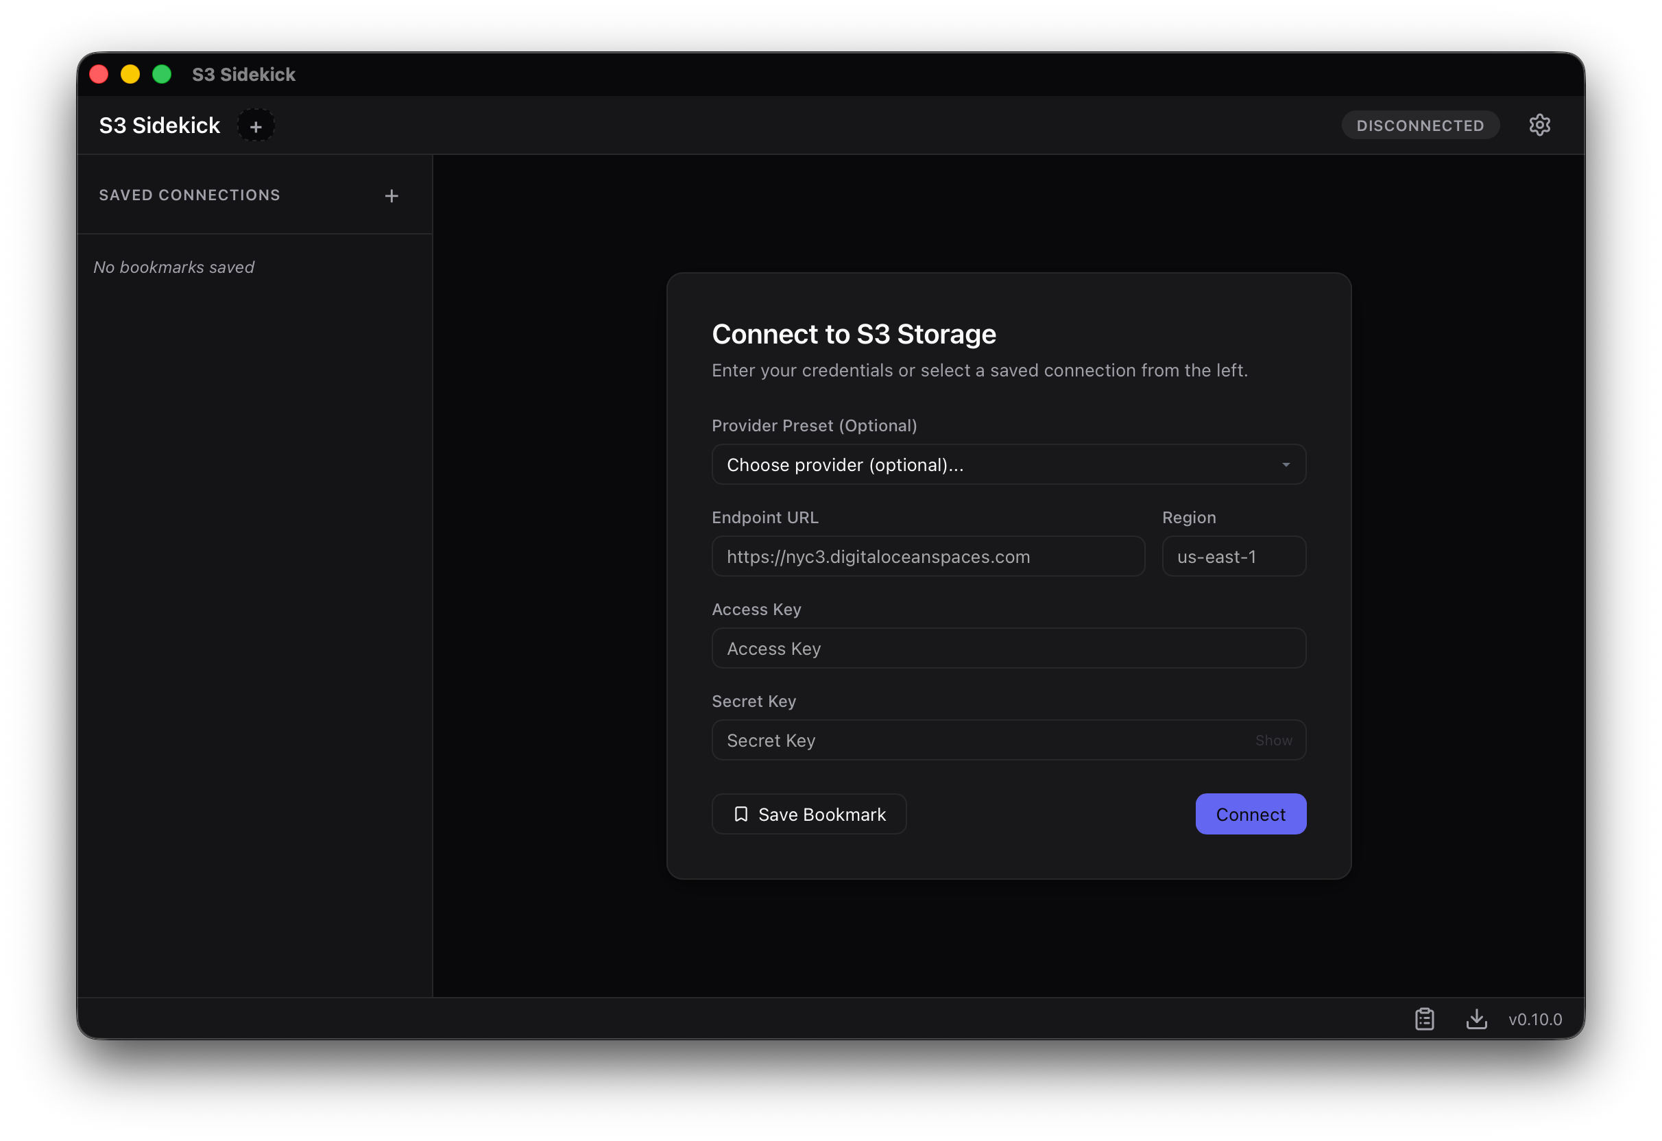Click the Connect button
1662x1141 pixels.
point(1251,814)
